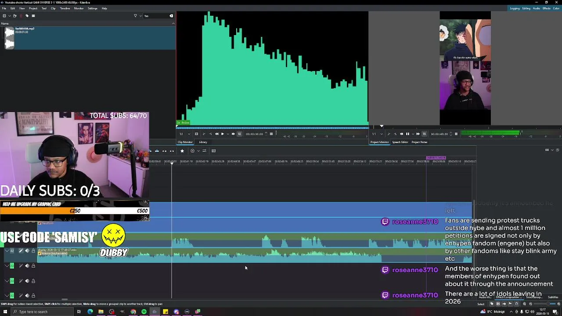Screen dimensions: 562x316
Task: Click the red Delete Clip icon in bin
Action: (21, 16)
